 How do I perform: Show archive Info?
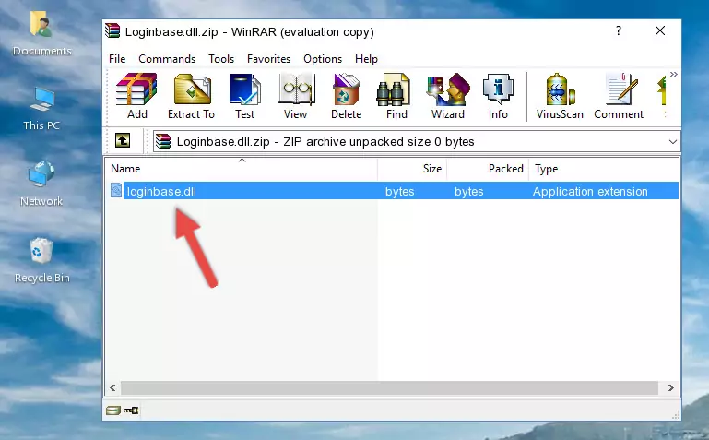click(x=498, y=97)
